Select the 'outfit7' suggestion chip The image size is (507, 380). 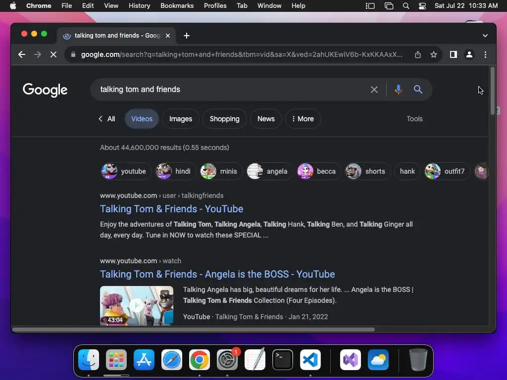click(x=447, y=171)
